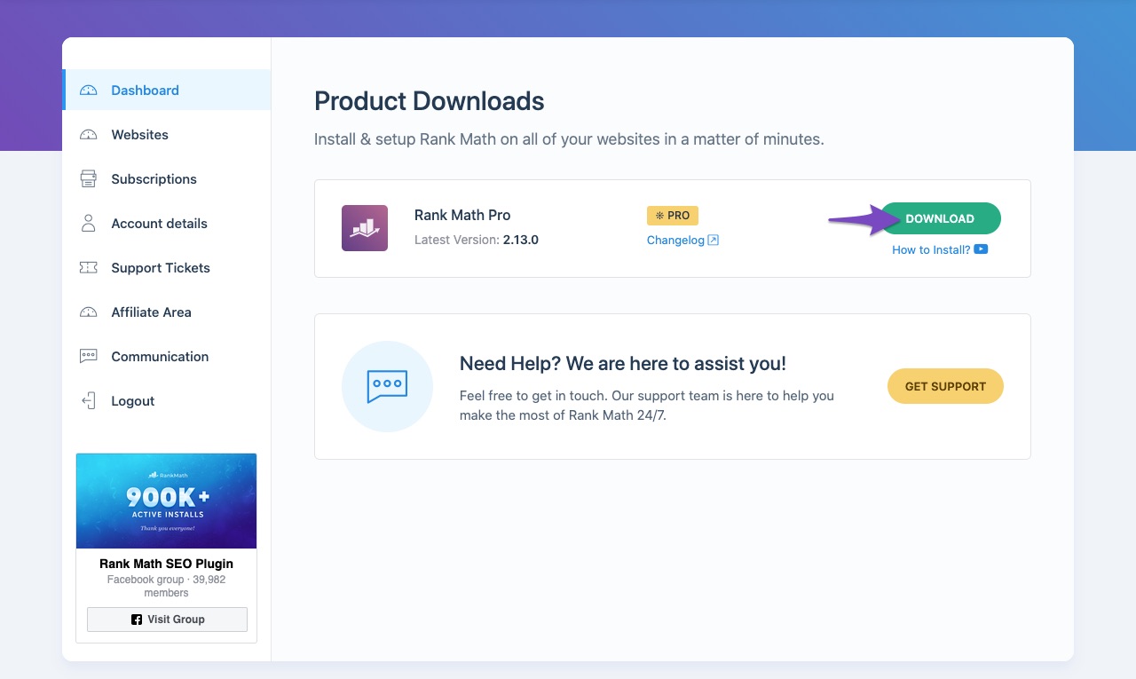Image resolution: width=1136 pixels, height=679 pixels.
Task: Click the Visit Group Facebook button
Action: (x=167, y=620)
